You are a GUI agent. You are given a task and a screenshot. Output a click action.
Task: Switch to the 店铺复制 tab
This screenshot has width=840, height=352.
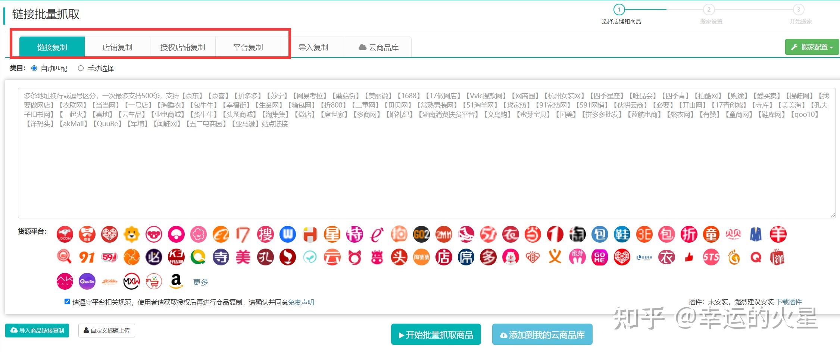click(x=118, y=47)
